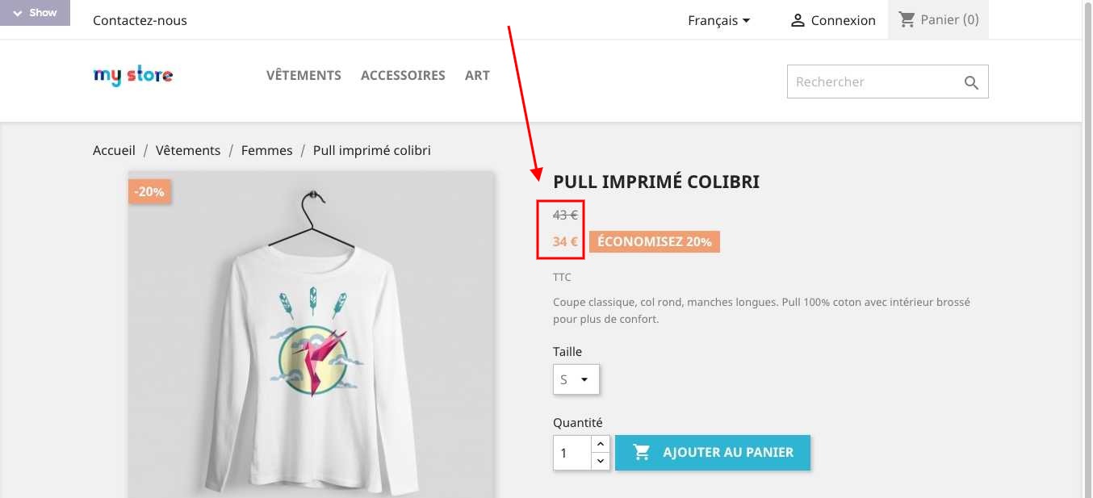1093x498 pixels.
Task: Open the Accessoires menu
Action: click(x=403, y=75)
